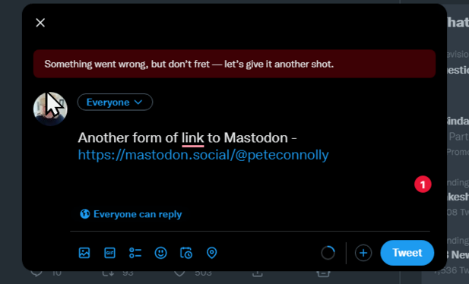469x284 pixels.
Task: Click the circular character count indicator
Action: click(328, 253)
